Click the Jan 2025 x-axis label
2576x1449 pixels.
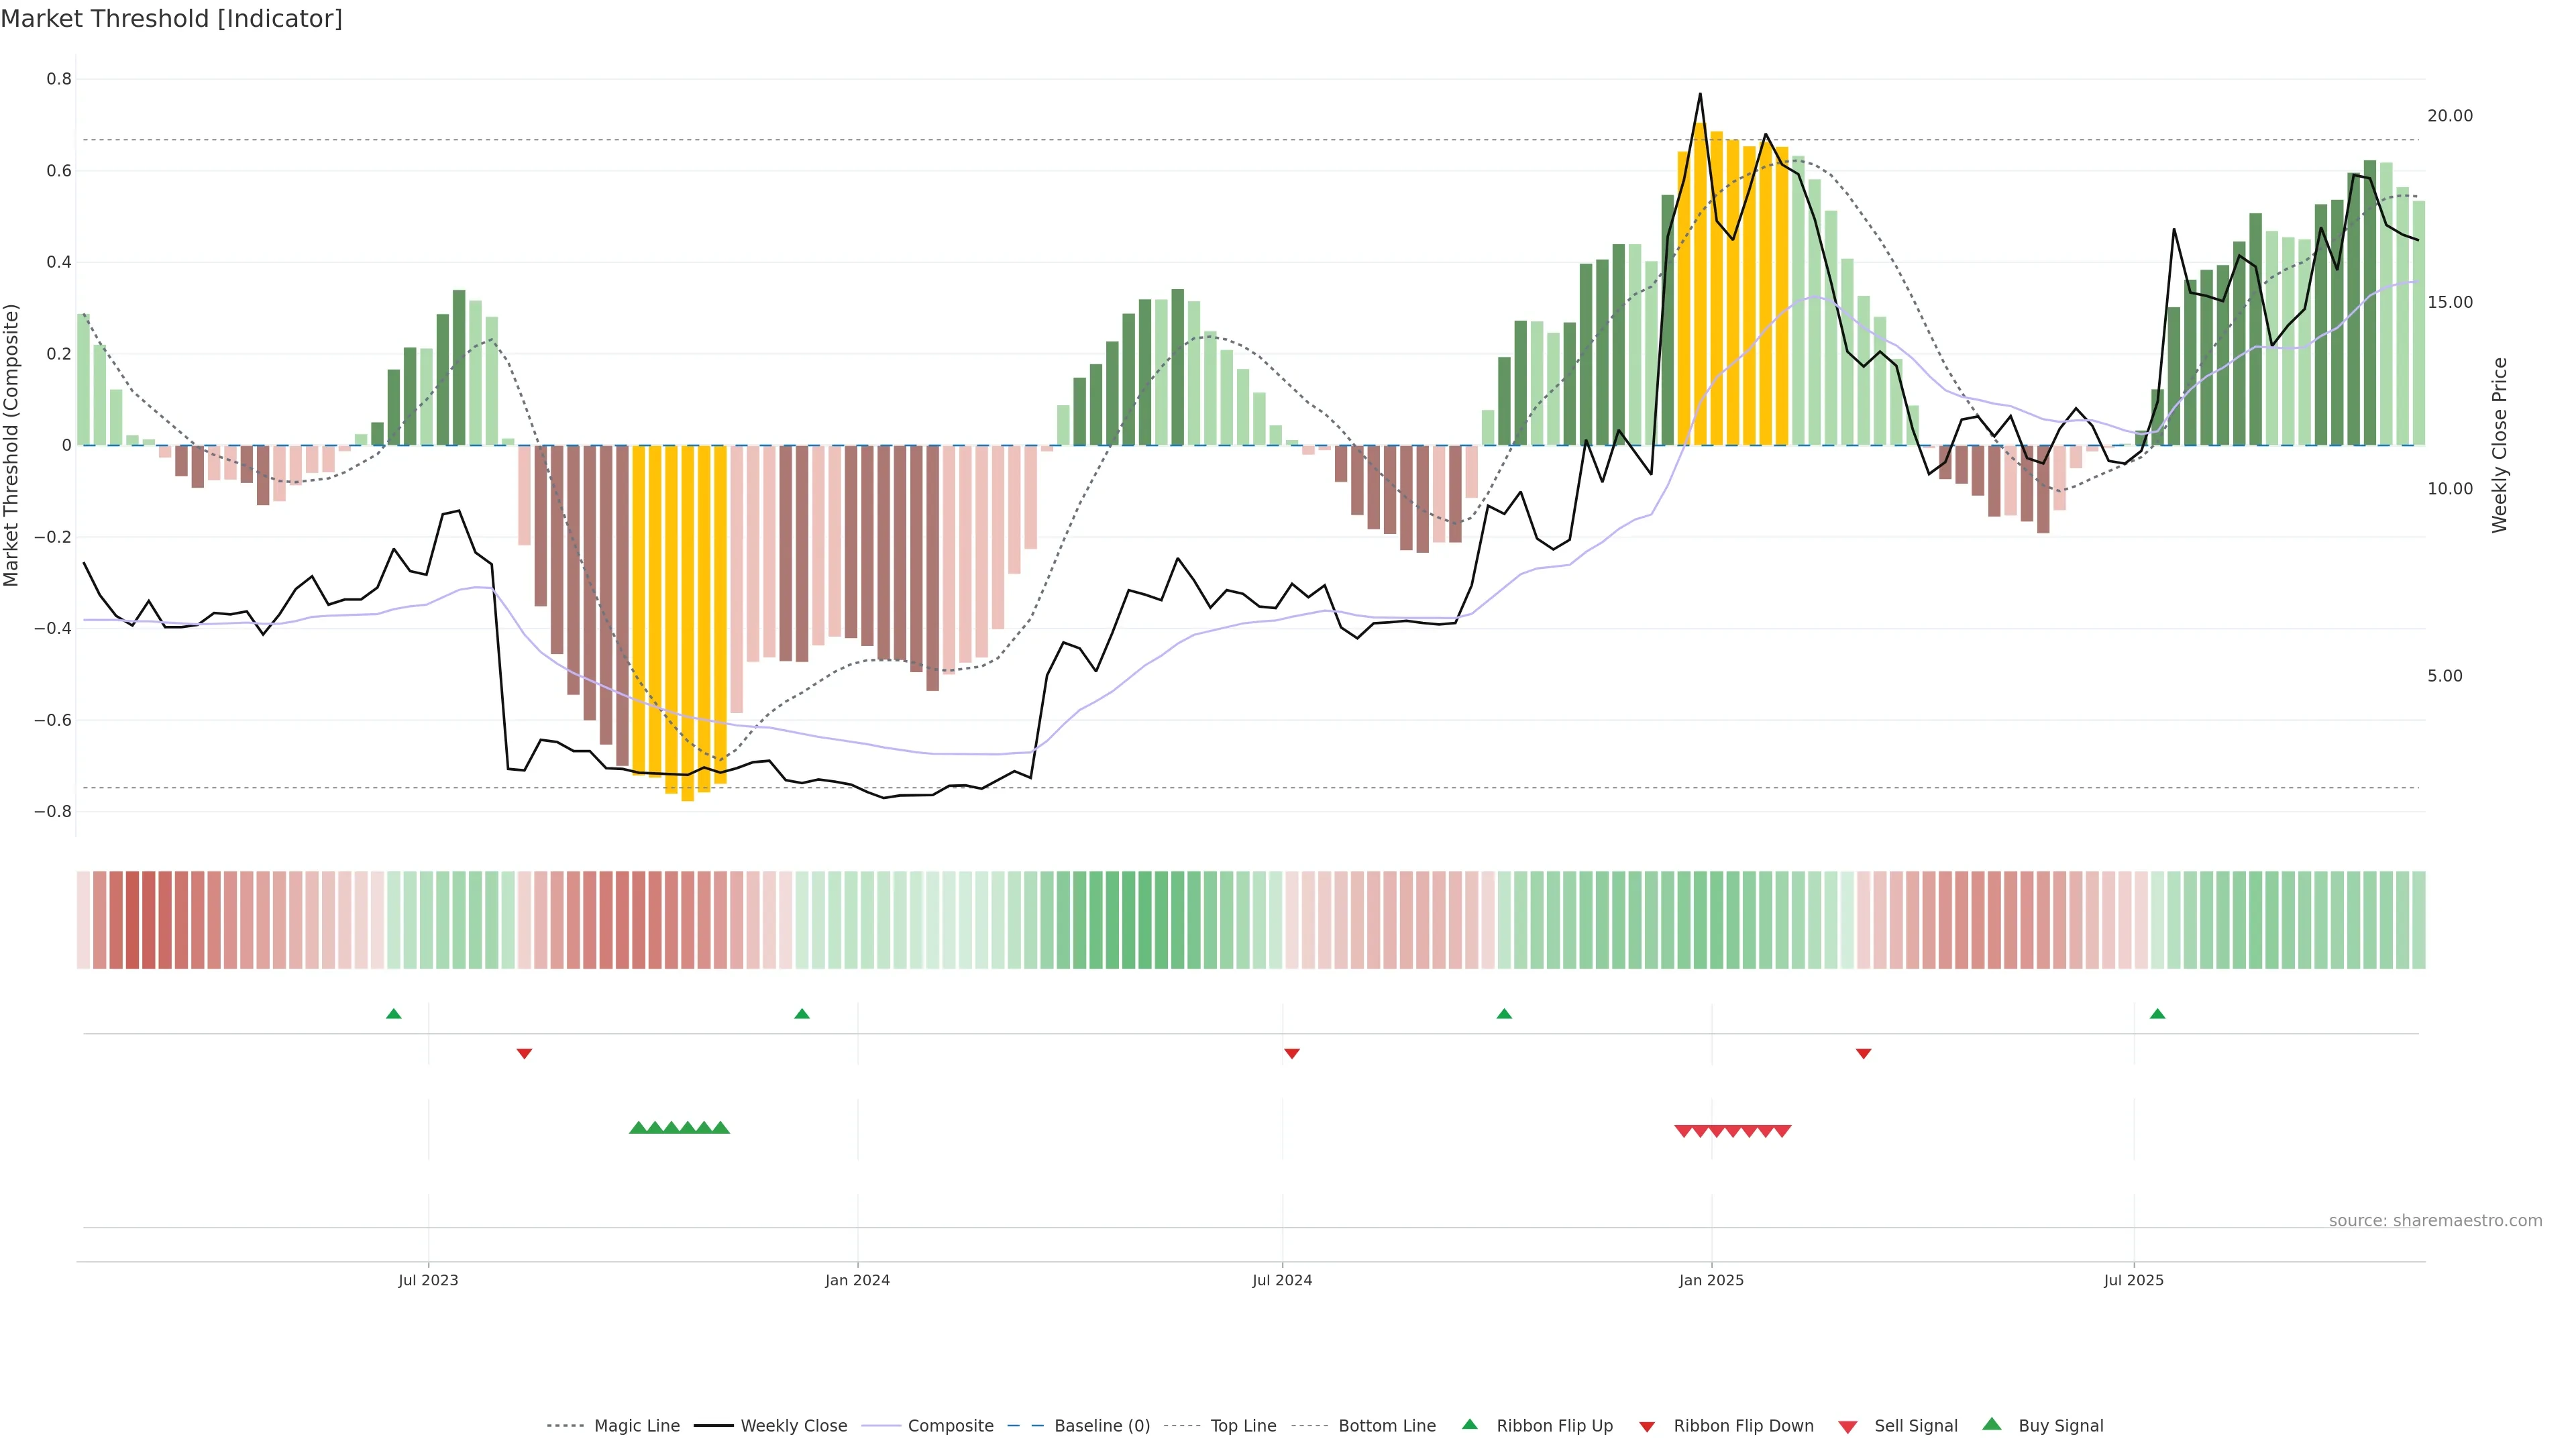click(1711, 1280)
